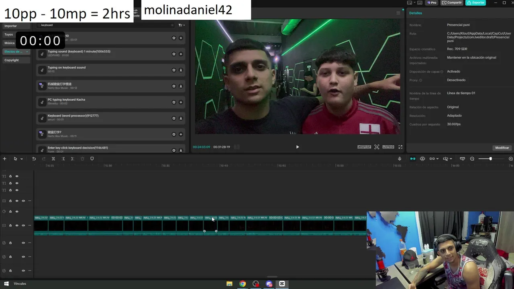Screen dimensions: 514x289
Task: Delete the right side of the split
Action: [72, 159]
